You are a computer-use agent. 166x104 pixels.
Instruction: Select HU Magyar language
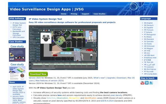click(148, 48)
